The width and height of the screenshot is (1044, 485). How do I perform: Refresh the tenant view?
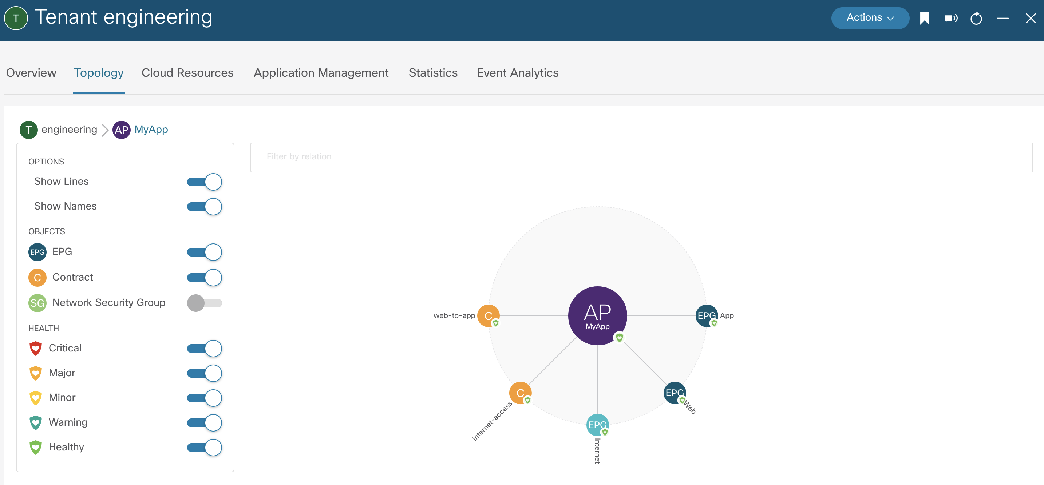coord(976,18)
